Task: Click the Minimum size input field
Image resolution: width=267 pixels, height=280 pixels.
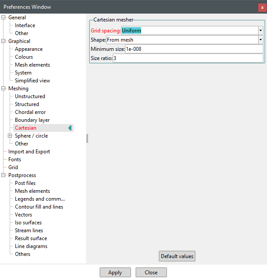Action: (x=194, y=49)
